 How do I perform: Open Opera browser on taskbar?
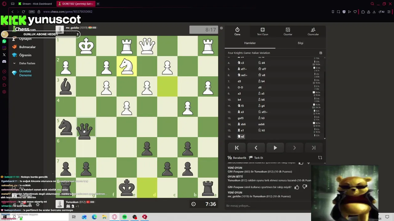click(x=115, y=217)
